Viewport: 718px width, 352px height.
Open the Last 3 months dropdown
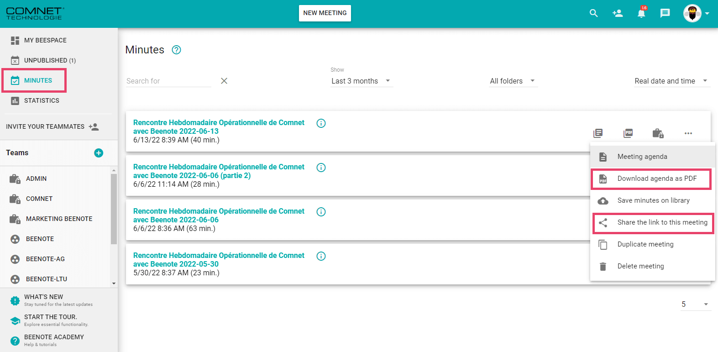(x=362, y=81)
